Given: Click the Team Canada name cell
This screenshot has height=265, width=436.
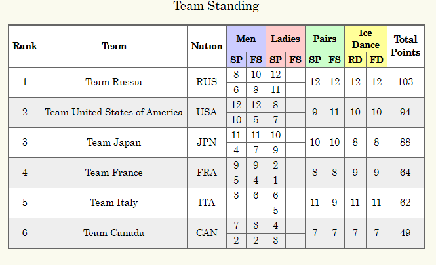Looking at the screenshot, I should tap(114, 233).
